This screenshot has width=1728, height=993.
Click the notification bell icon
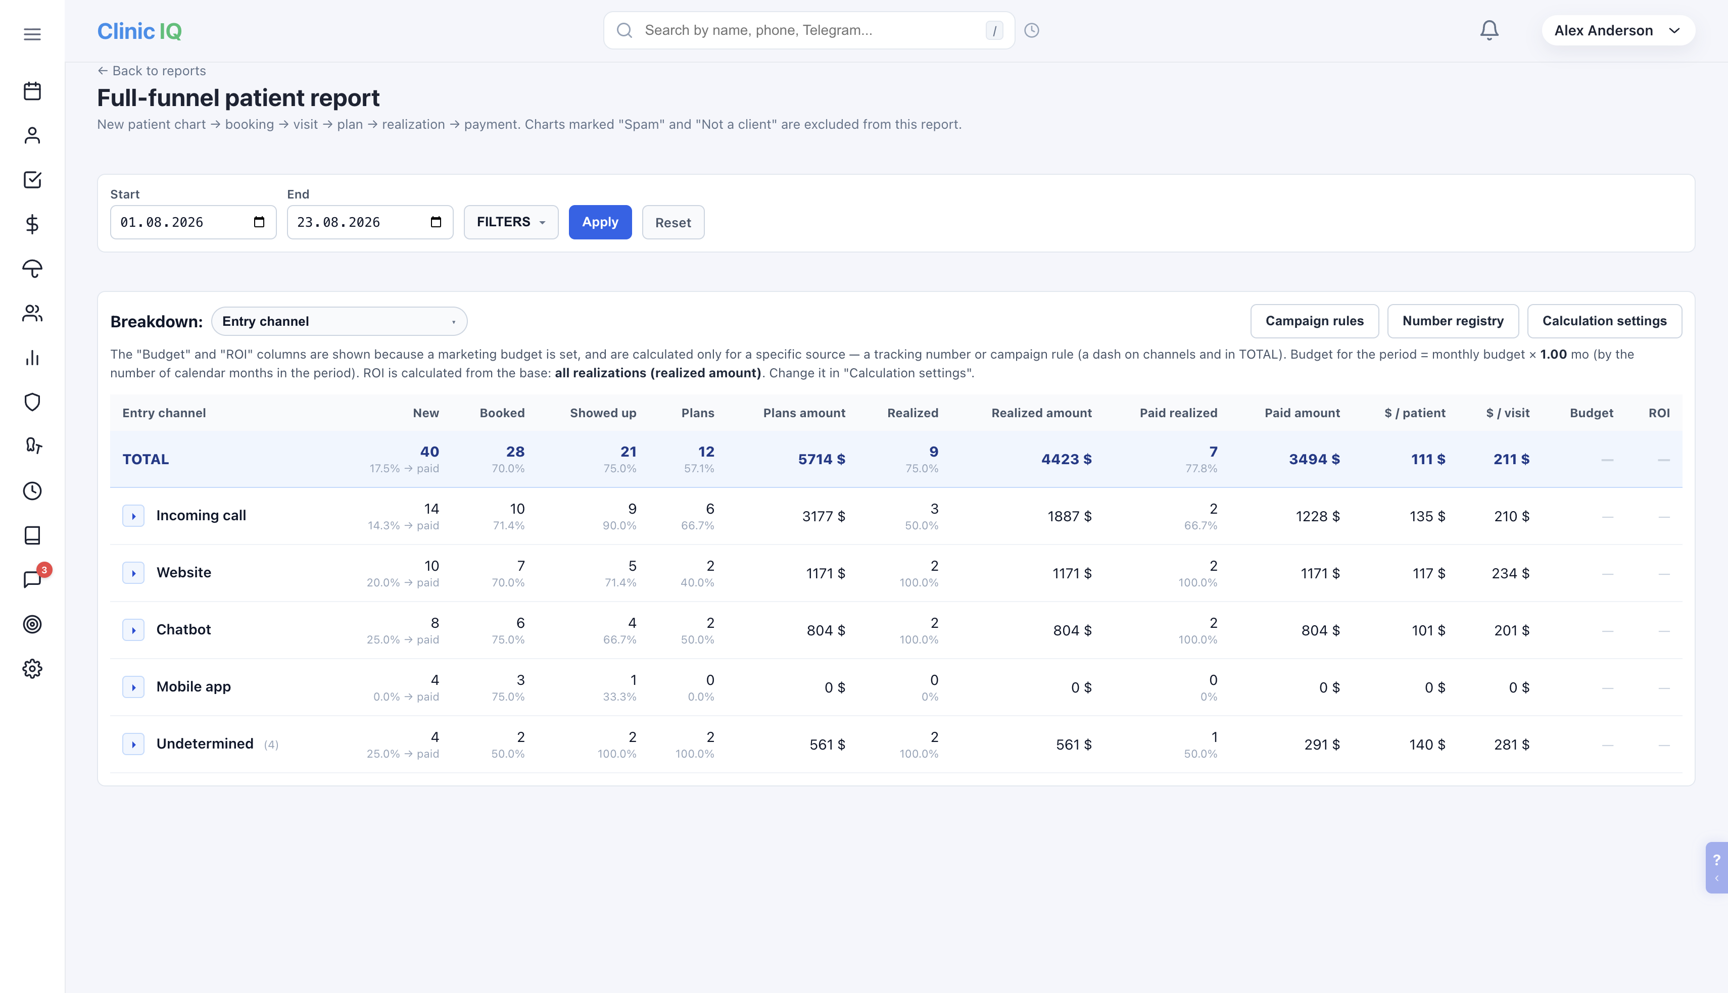1489,30
